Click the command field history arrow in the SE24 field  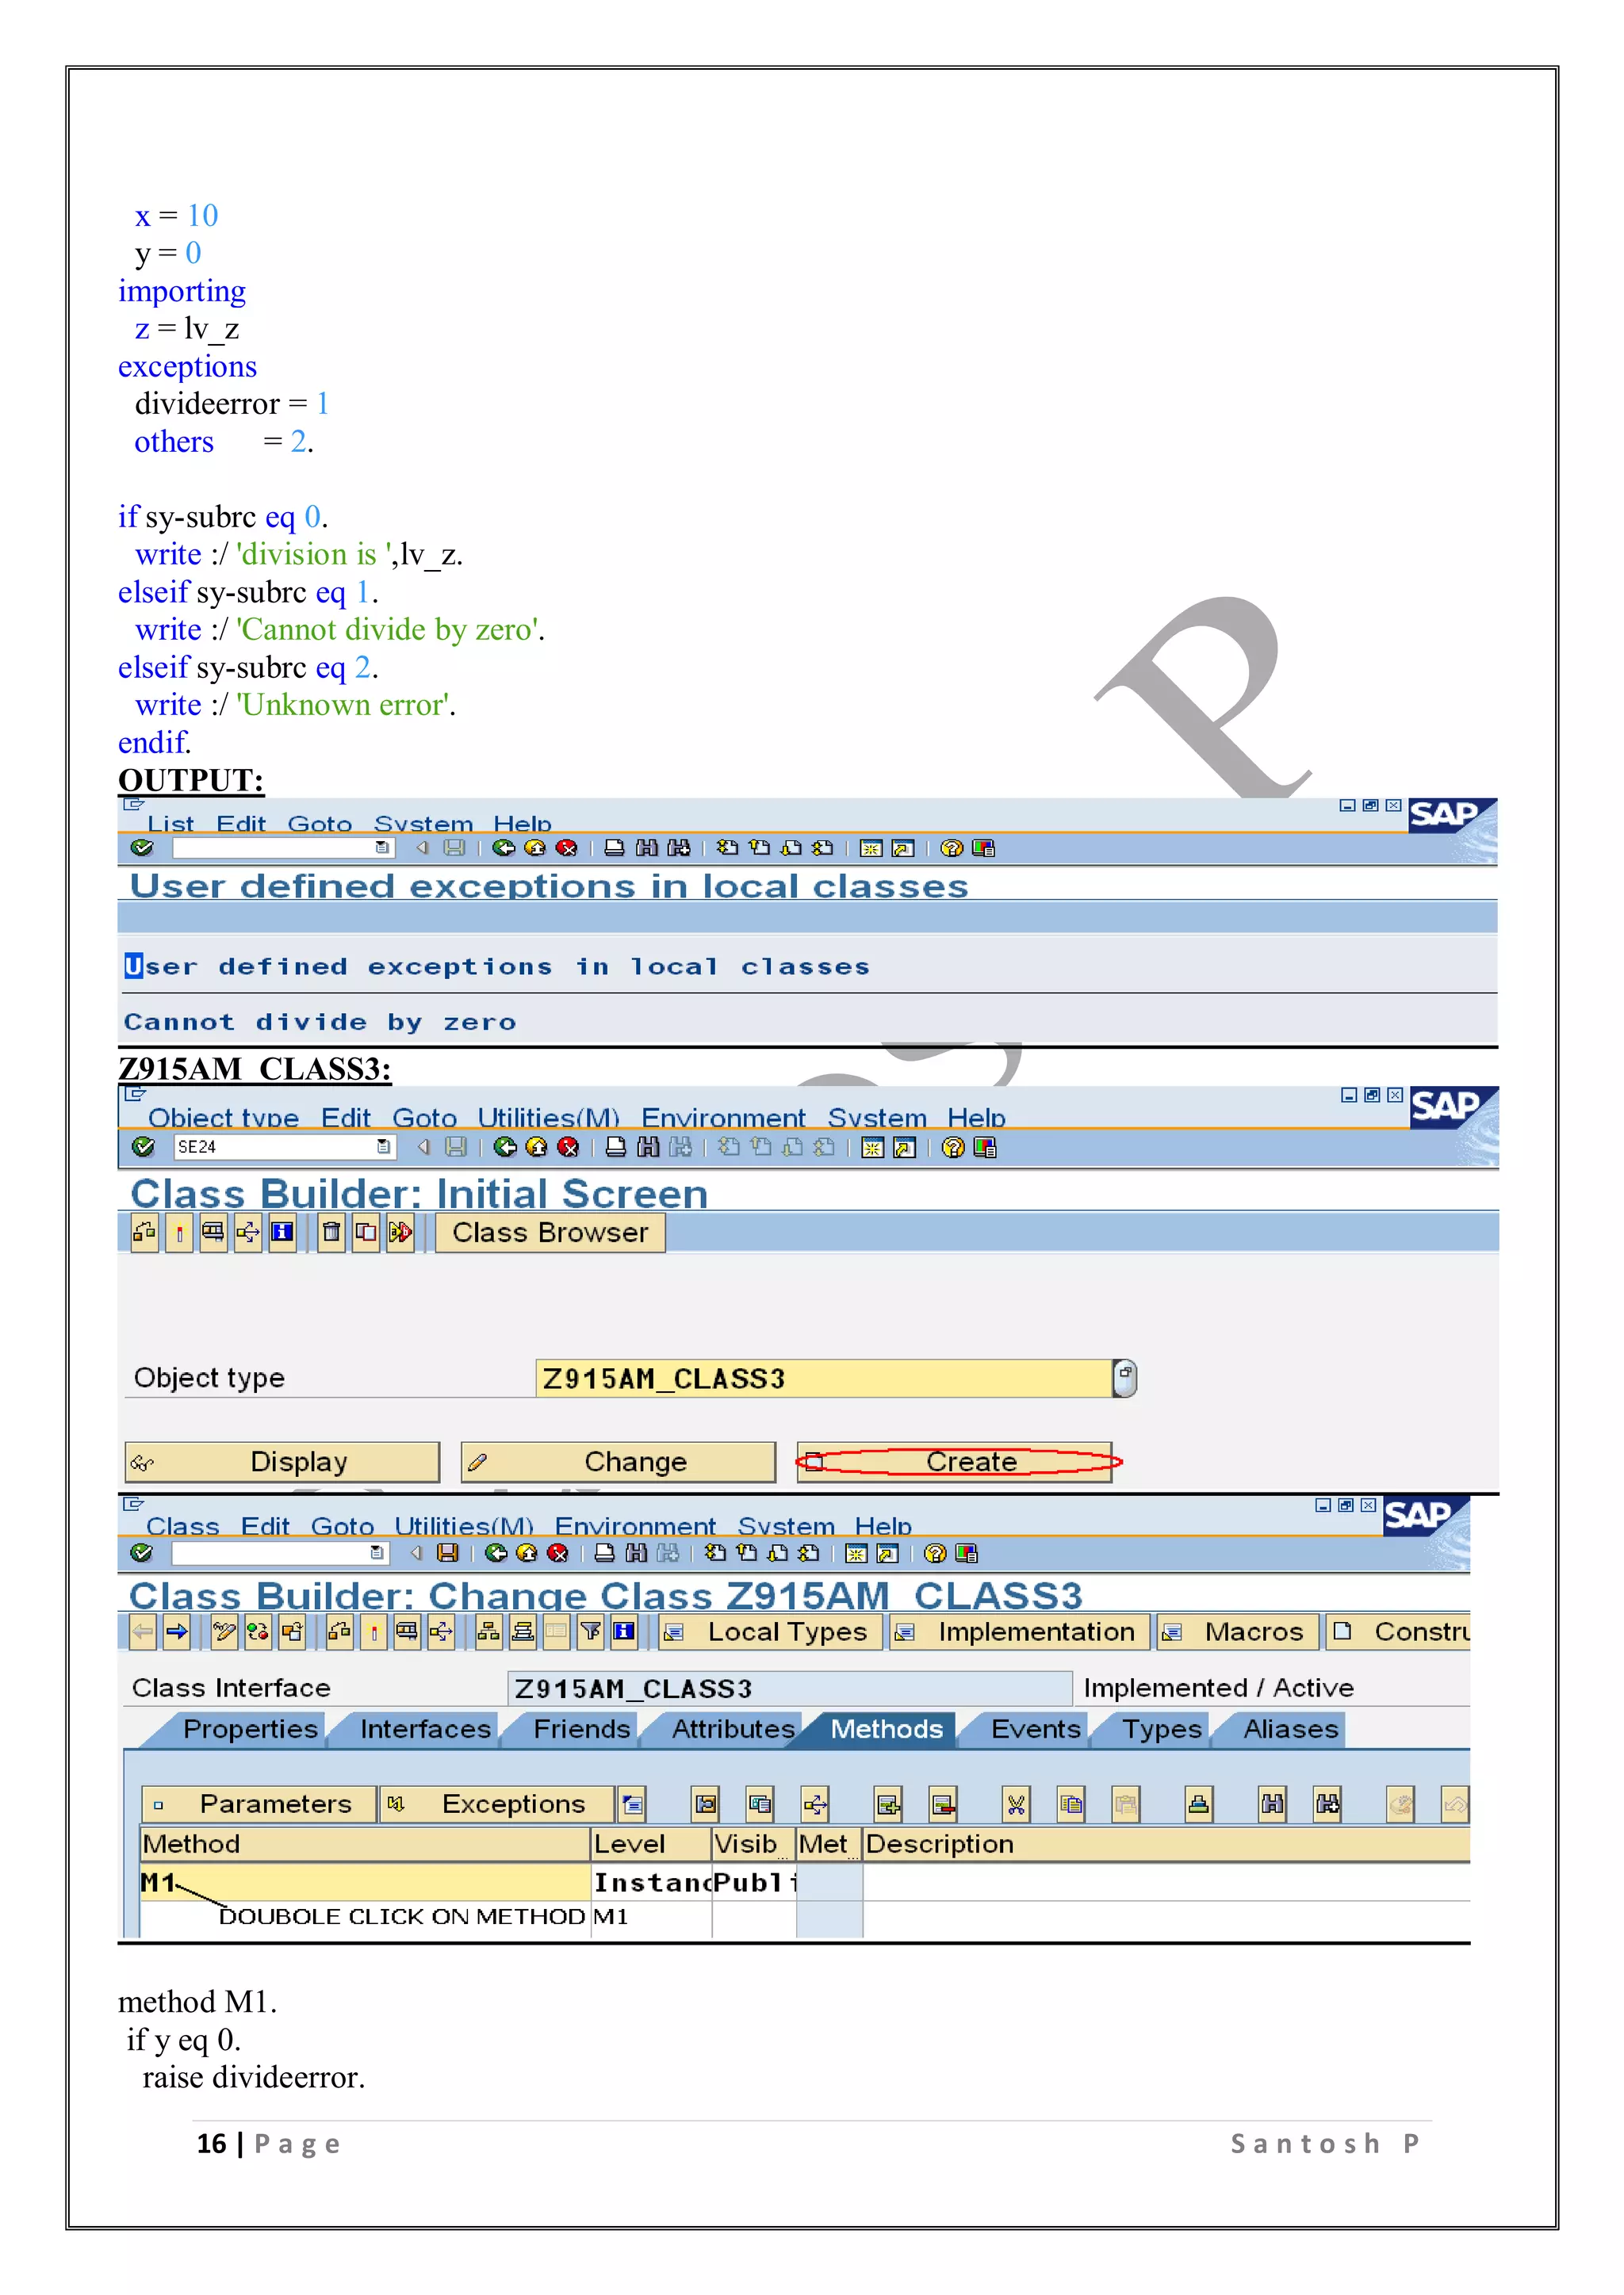[383, 1146]
